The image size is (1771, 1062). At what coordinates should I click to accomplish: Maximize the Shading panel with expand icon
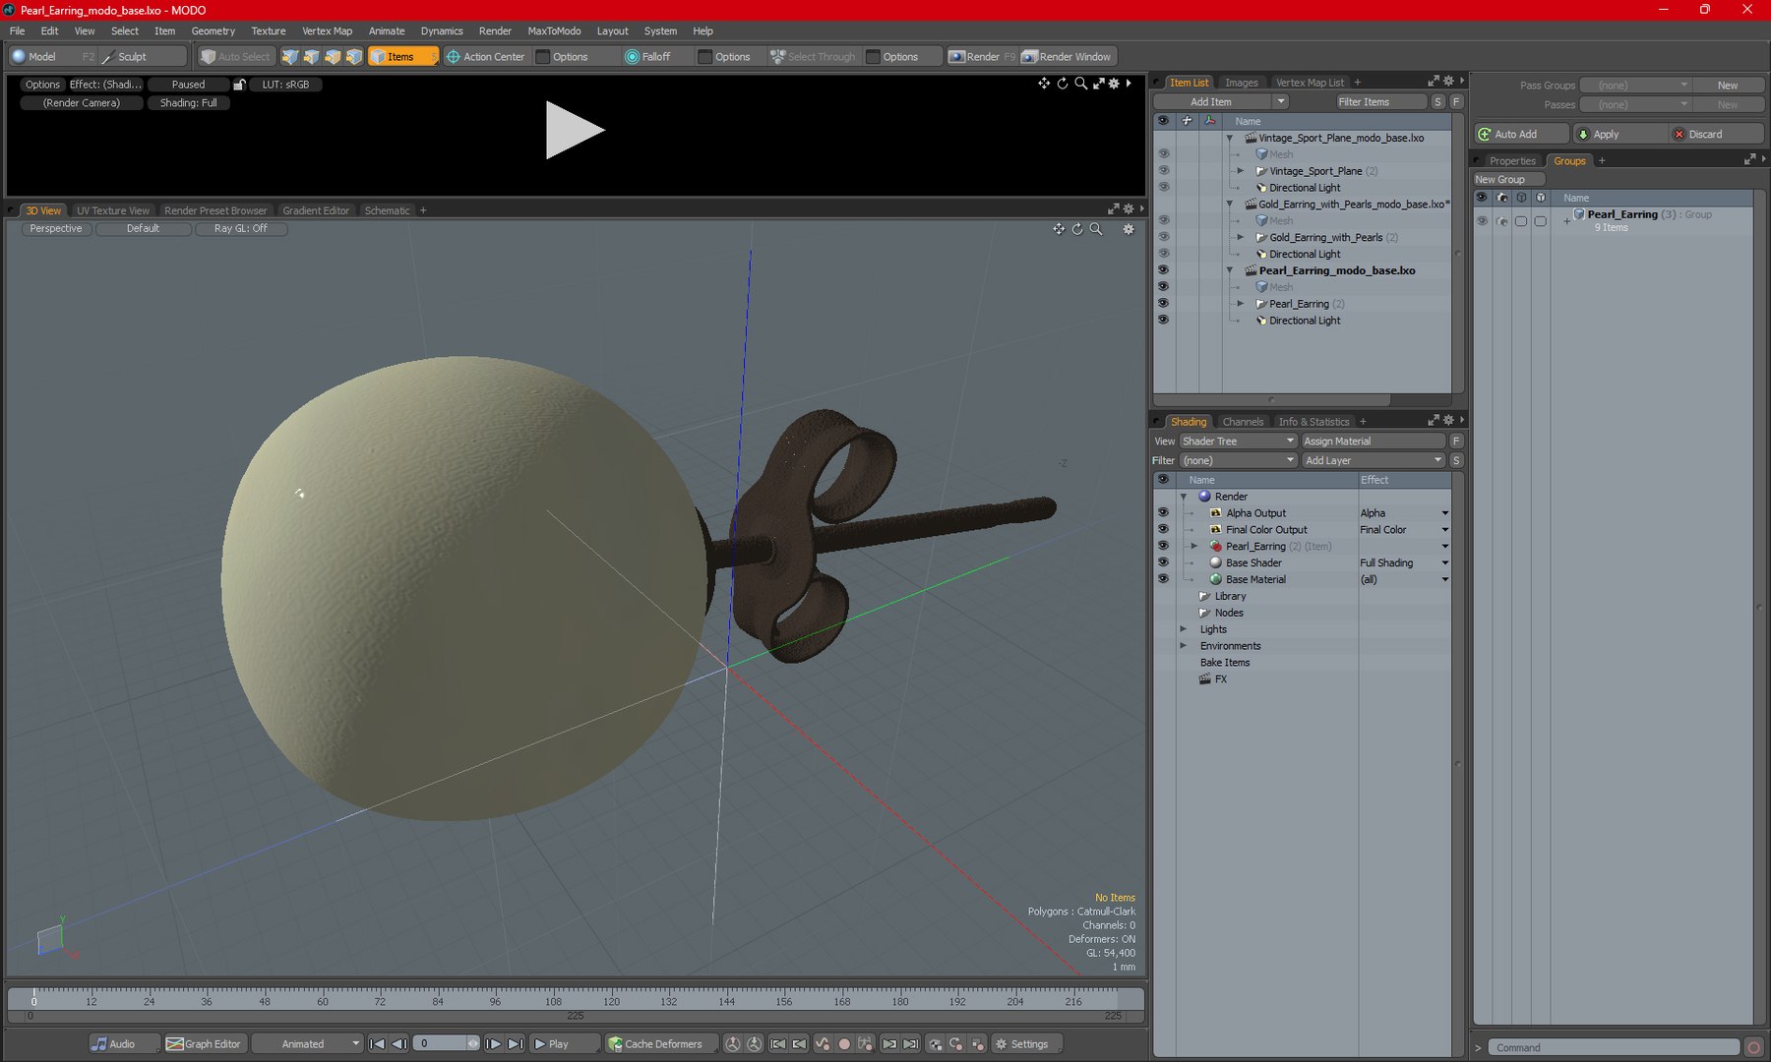tap(1434, 421)
